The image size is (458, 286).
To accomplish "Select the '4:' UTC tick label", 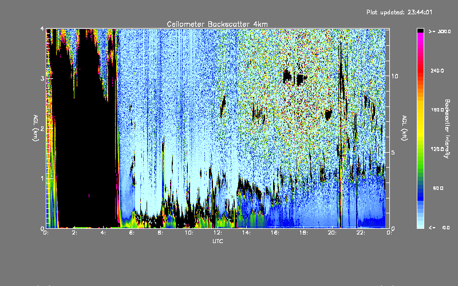I will tap(104, 233).
